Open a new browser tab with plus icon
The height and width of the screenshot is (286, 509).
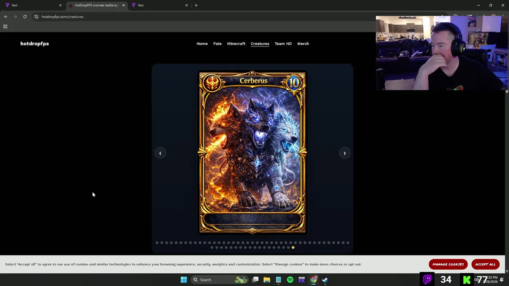(196, 5)
